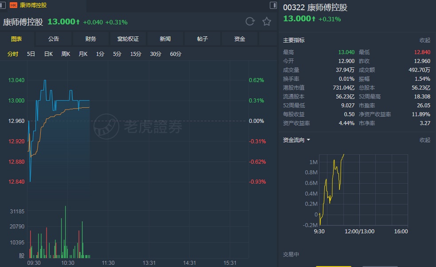Click the 换手率 value 0.01%
This screenshot has height=267, width=436.
[346, 79]
